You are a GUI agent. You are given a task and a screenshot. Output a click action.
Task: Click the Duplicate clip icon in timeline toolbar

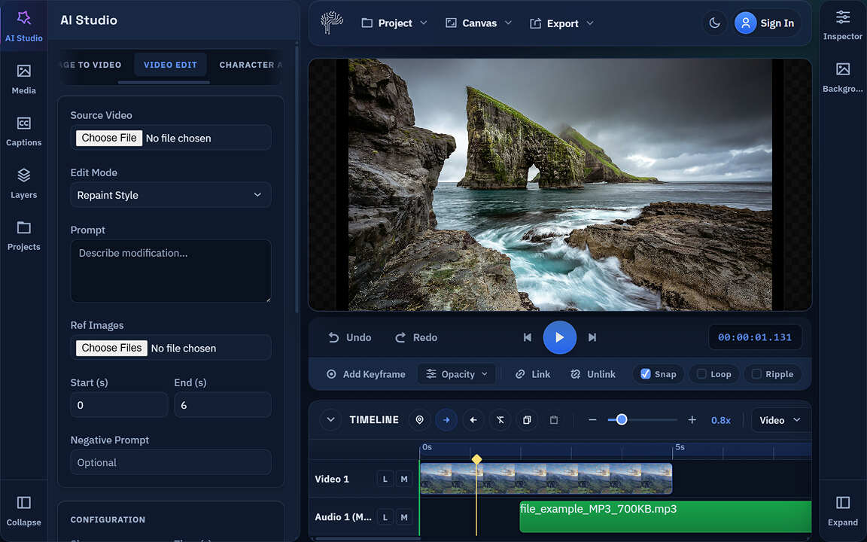click(527, 420)
